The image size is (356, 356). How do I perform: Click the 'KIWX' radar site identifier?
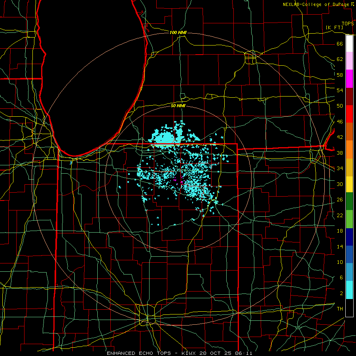click(x=189, y=353)
